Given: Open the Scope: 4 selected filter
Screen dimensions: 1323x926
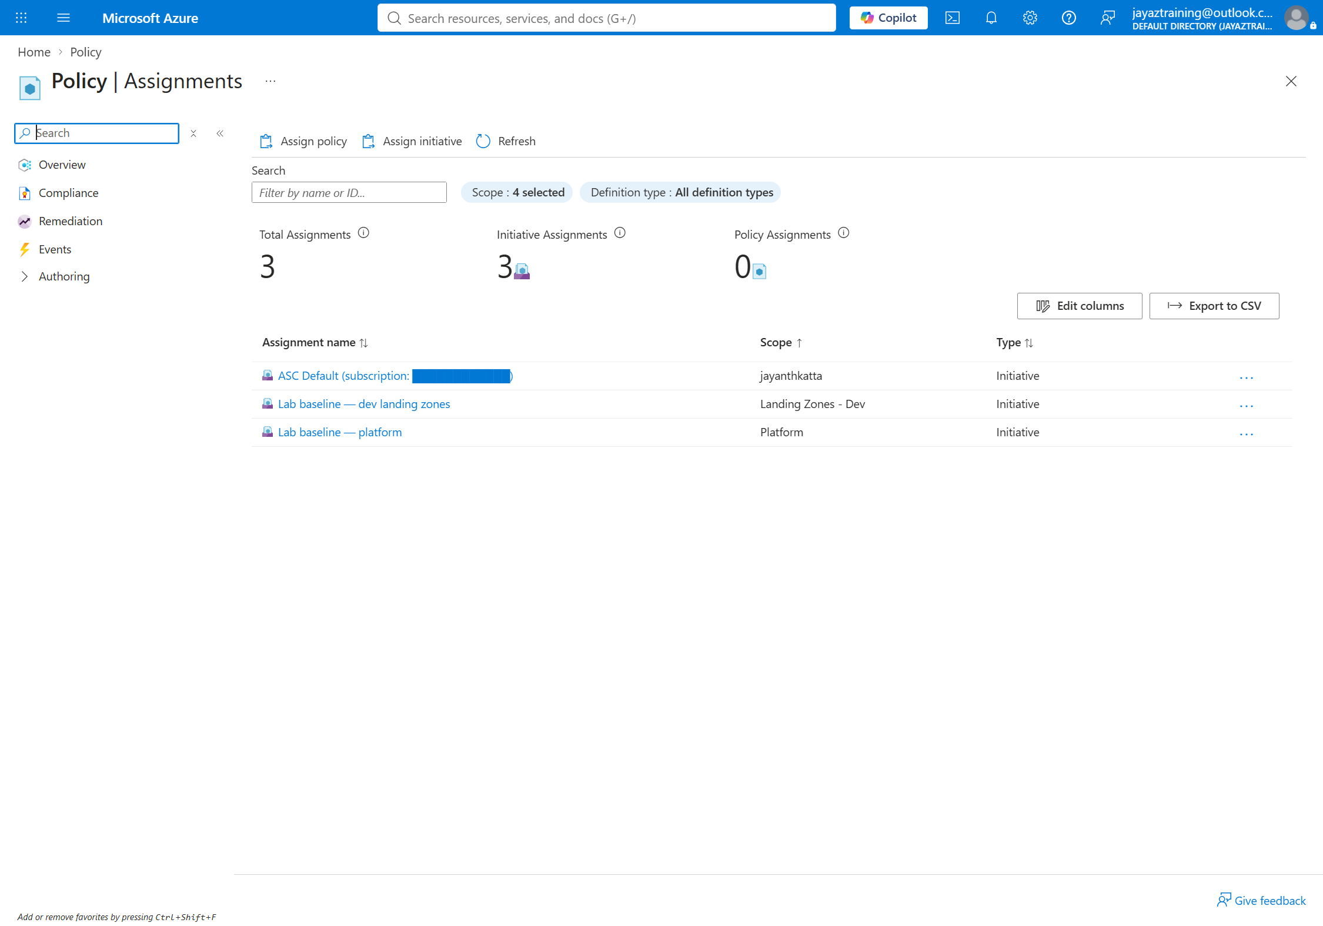Looking at the screenshot, I should [517, 192].
